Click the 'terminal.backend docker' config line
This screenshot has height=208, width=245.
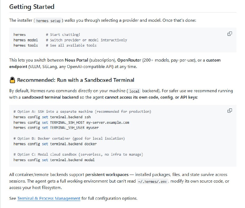55,144
